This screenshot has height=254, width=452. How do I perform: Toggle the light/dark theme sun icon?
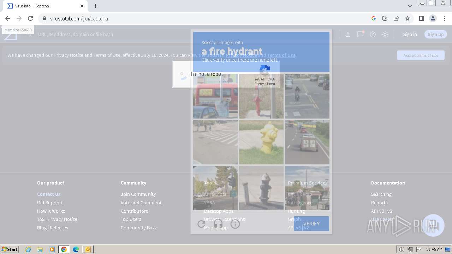pyautogui.click(x=385, y=34)
